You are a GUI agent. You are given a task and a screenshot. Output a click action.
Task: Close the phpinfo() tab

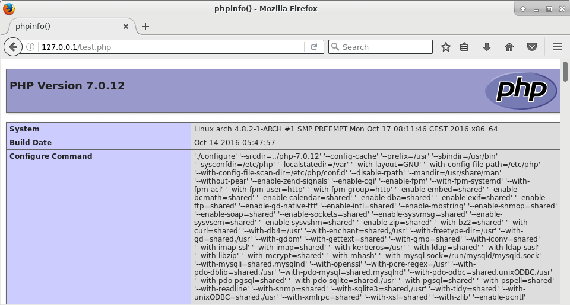click(126, 27)
